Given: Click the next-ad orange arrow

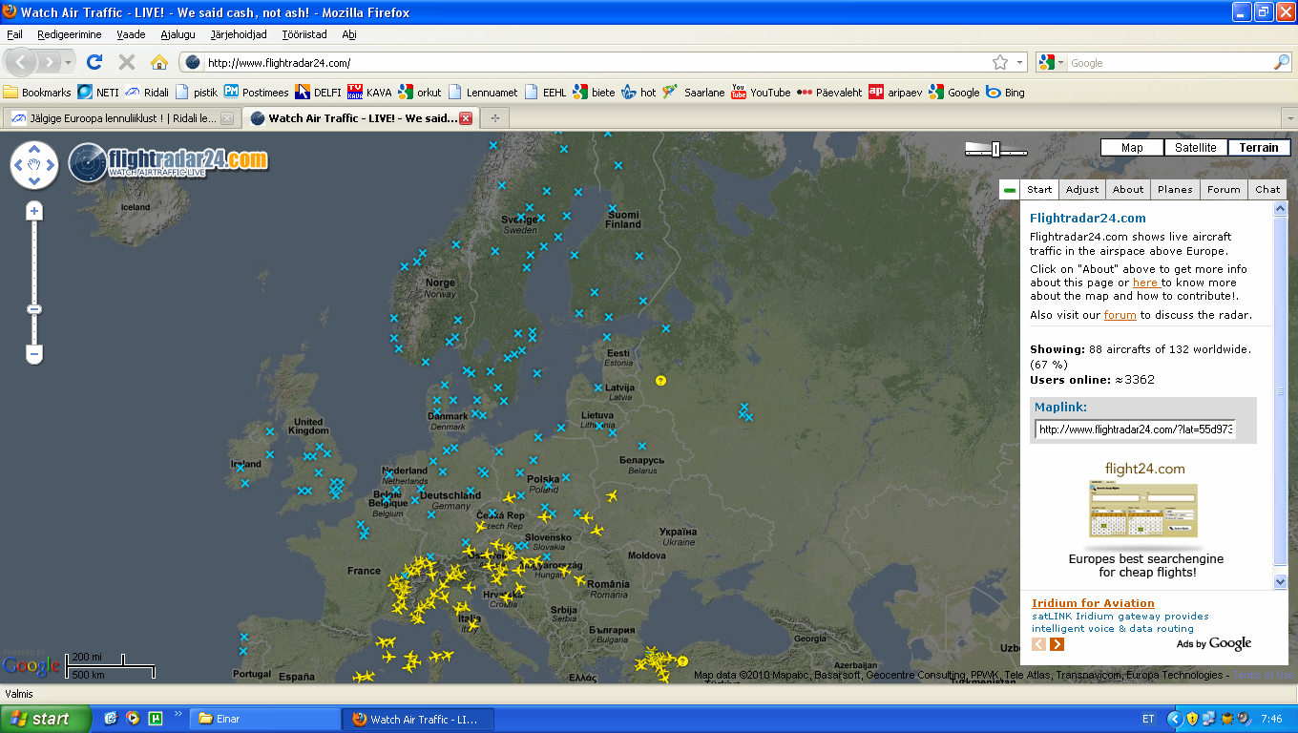Looking at the screenshot, I should click(x=1057, y=644).
